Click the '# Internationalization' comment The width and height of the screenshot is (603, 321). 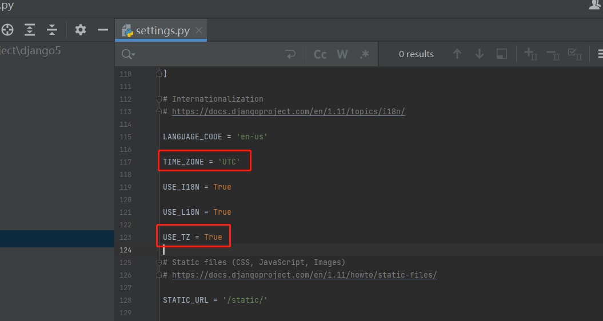click(x=213, y=99)
